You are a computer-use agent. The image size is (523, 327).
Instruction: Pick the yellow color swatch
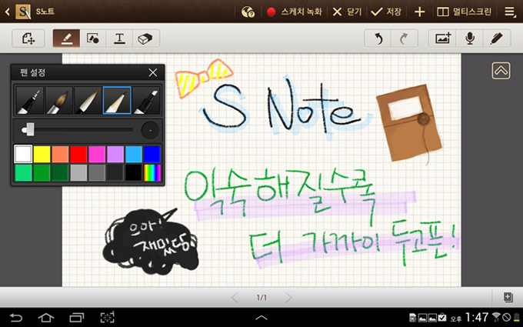coord(42,154)
